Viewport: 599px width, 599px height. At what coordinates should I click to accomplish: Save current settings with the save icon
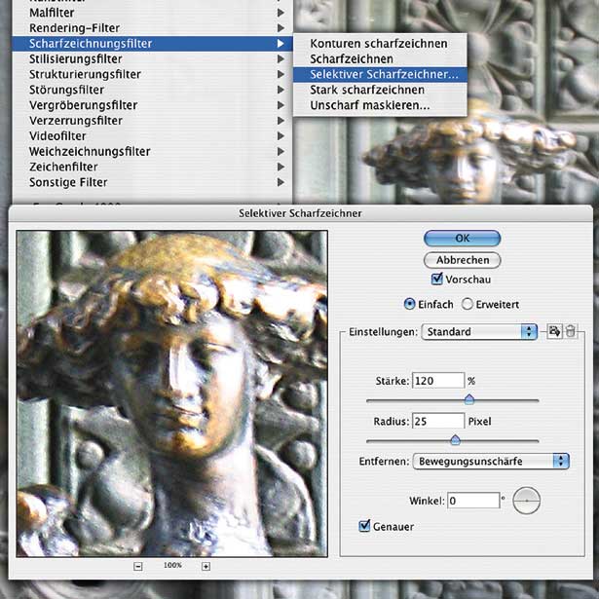pyautogui.click(x=554, y=332)
